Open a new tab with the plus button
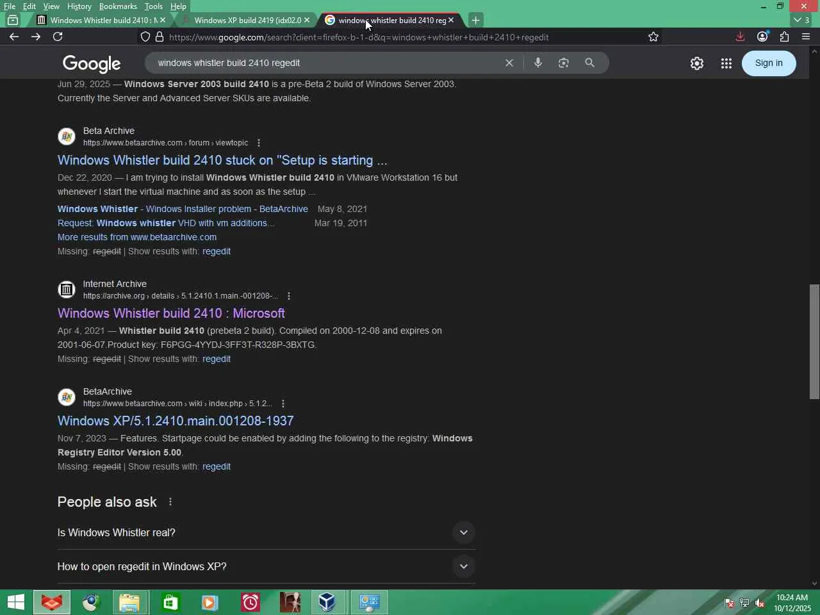 (x=475, y=20)
